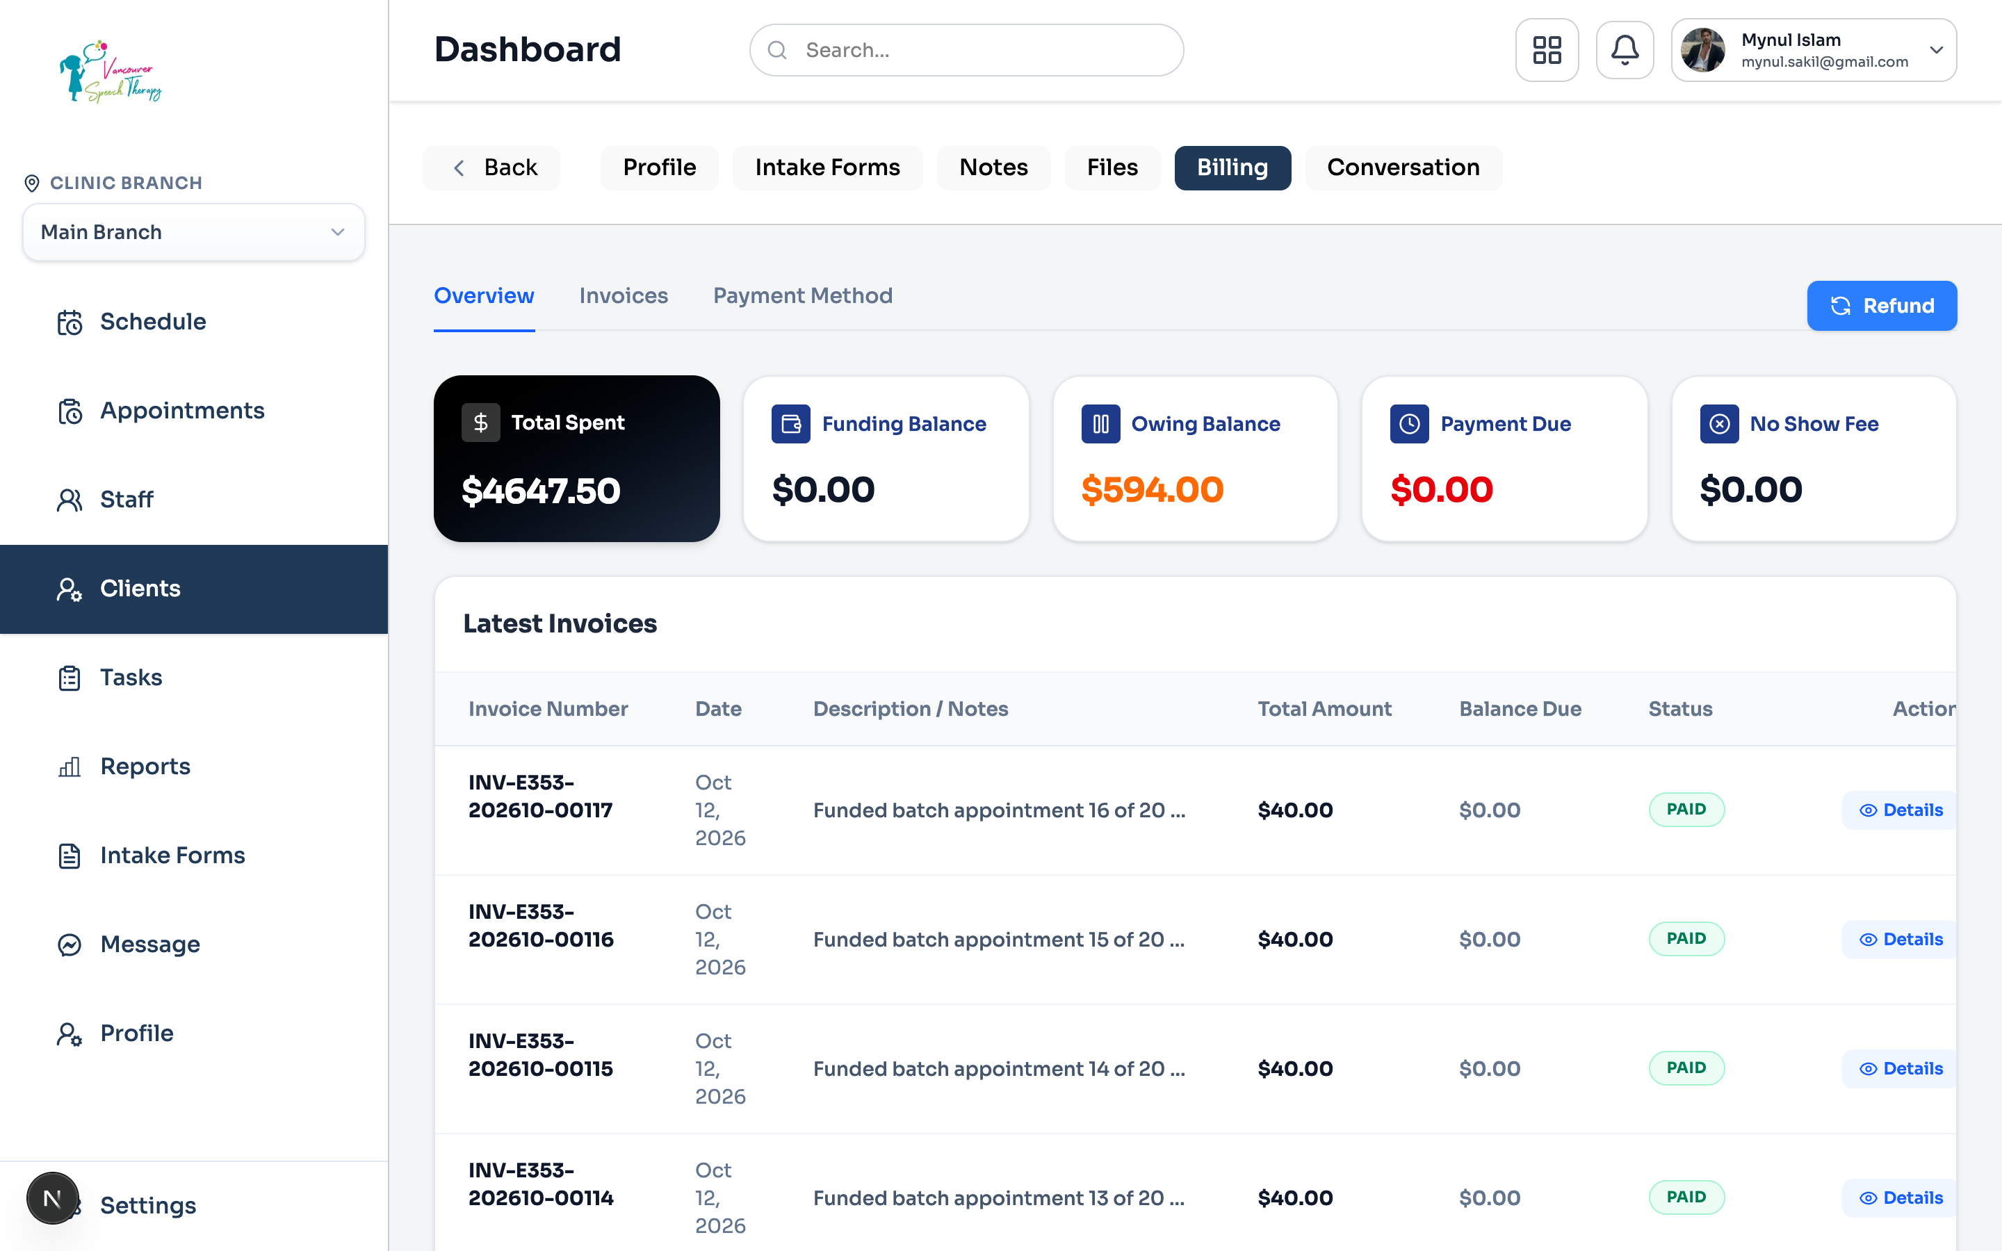Click the Owing Balance icon
This screenshot has width=2002, height=1251.
point(1100,424)
